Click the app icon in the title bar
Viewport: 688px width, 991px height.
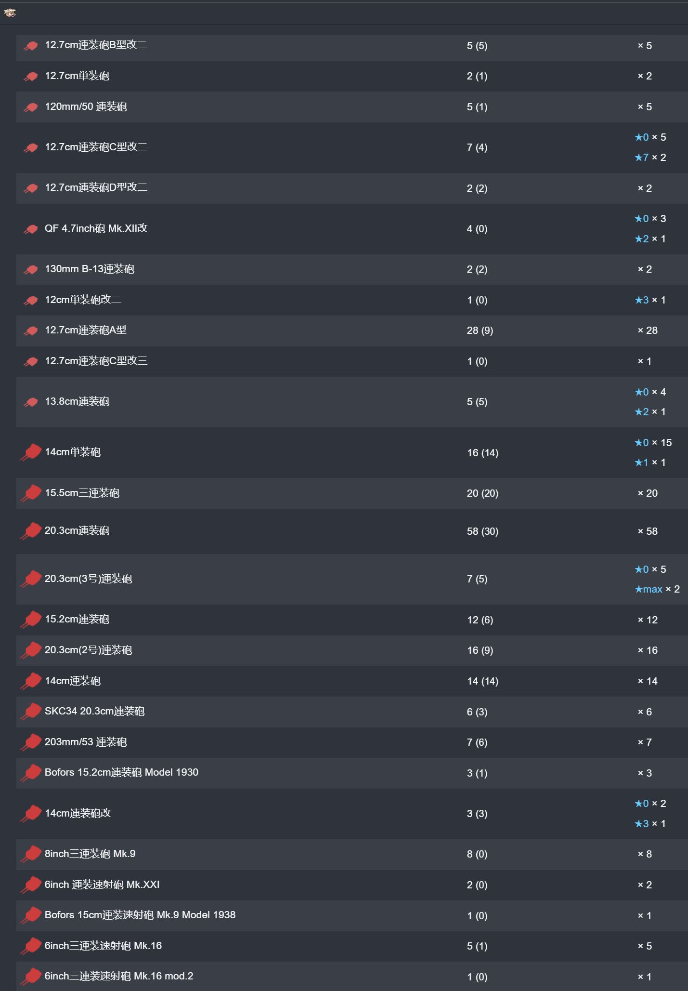pos(10,13)
